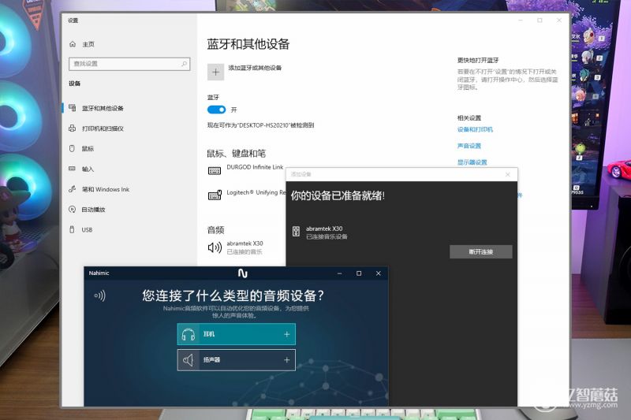Open the 输入 settings page
The image size is (631, 420).
click(88, 169)
